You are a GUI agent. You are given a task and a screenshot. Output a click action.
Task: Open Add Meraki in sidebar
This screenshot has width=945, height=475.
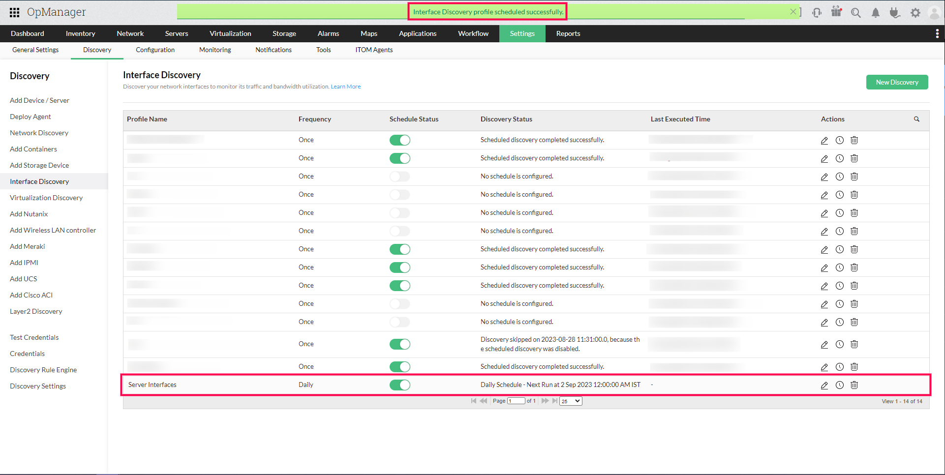click(28, 246)
